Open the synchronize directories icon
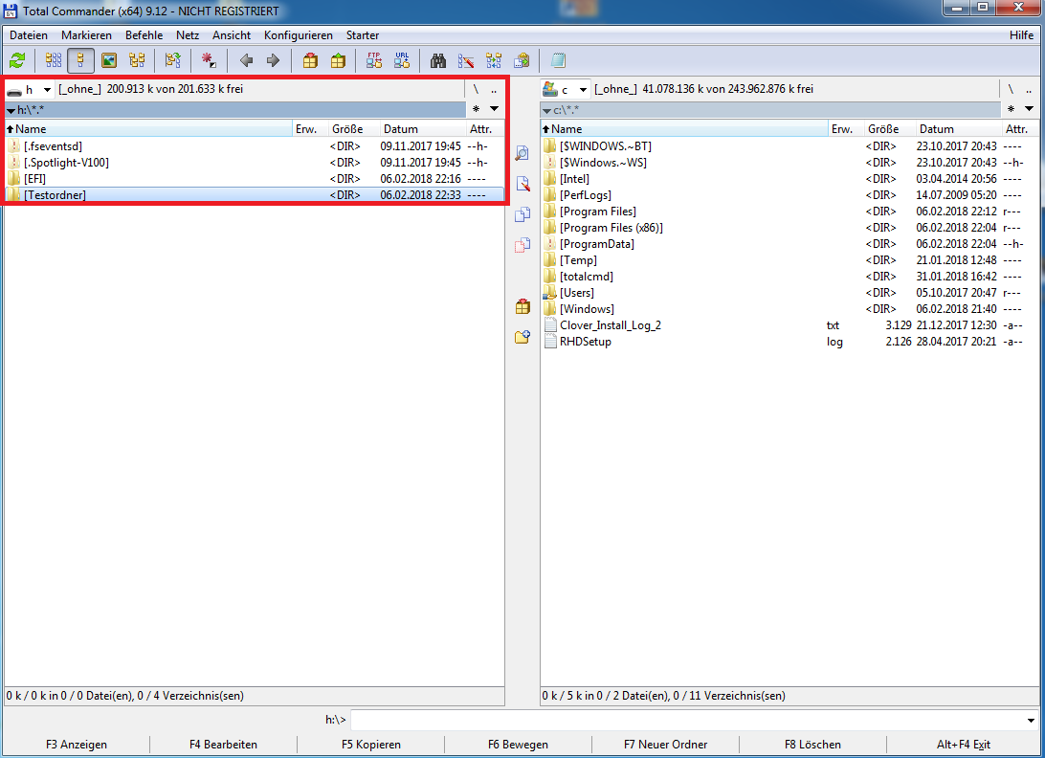This screenshot has width=1045, height=758. click(x=494, y=60)
